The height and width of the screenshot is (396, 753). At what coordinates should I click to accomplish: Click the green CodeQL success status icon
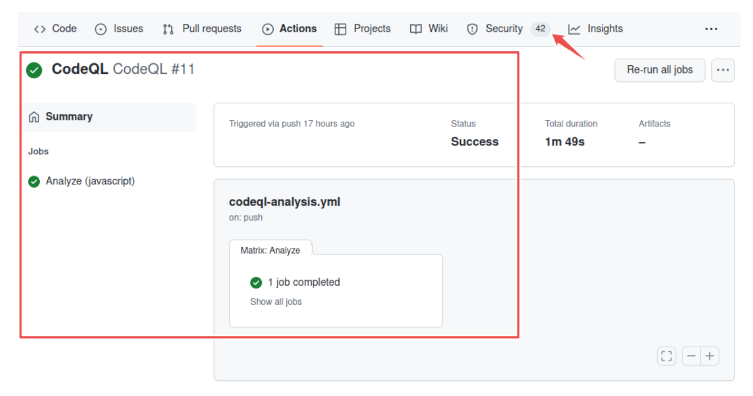pyautogui.click(x=34, y=70)
